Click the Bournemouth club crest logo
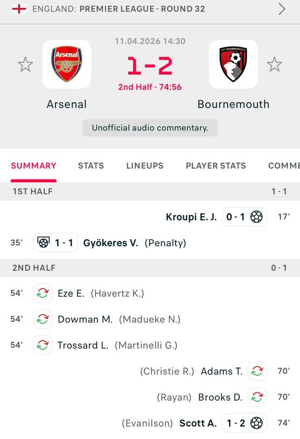Image resolution: width=300 pixels, height=439 pixels. (x=233, y=64)
